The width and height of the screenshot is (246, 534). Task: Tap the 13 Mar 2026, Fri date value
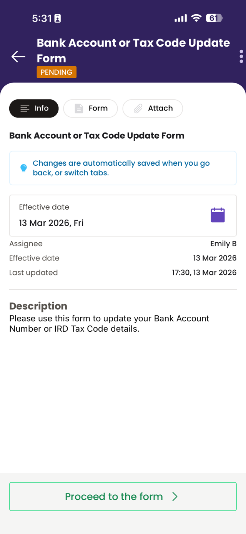51,223
